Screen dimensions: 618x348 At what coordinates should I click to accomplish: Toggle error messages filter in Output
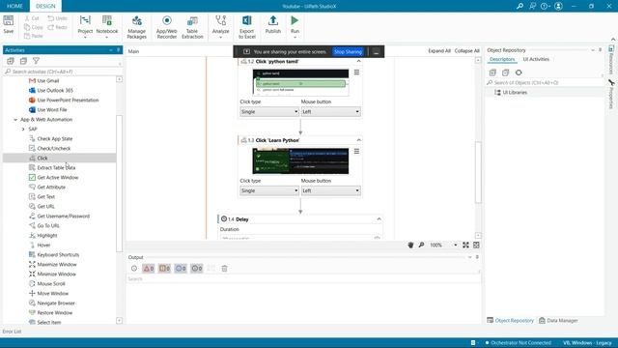pyautogui.click(x=149, y=269)
